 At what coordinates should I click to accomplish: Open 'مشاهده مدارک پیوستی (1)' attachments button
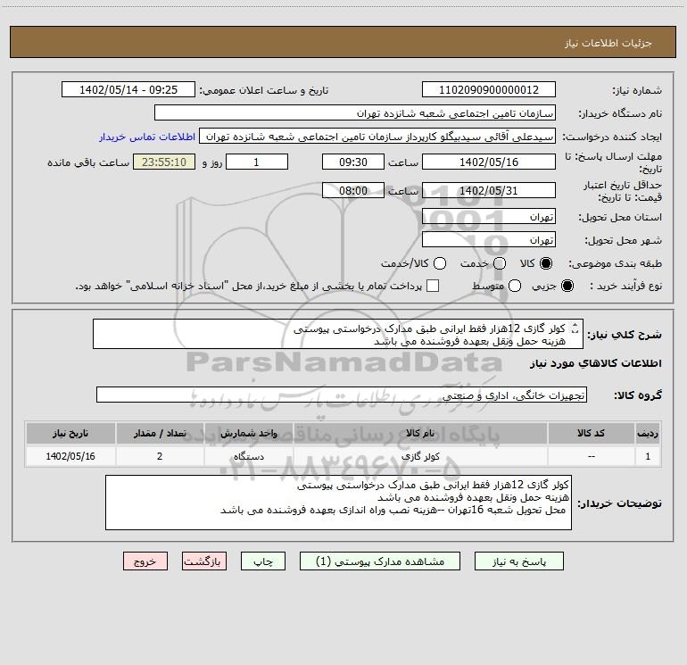(x=380, y=561)
